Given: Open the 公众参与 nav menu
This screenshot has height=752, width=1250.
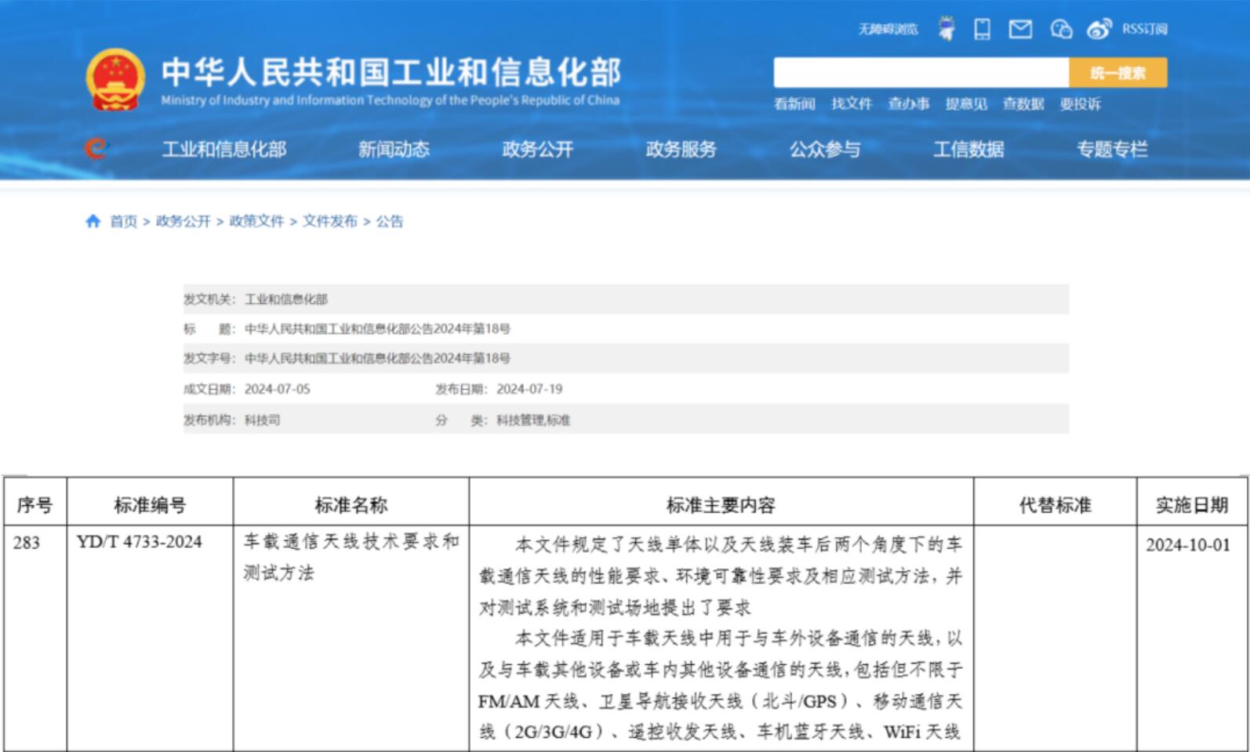Looking at the screenshot, I should [825, 149].
